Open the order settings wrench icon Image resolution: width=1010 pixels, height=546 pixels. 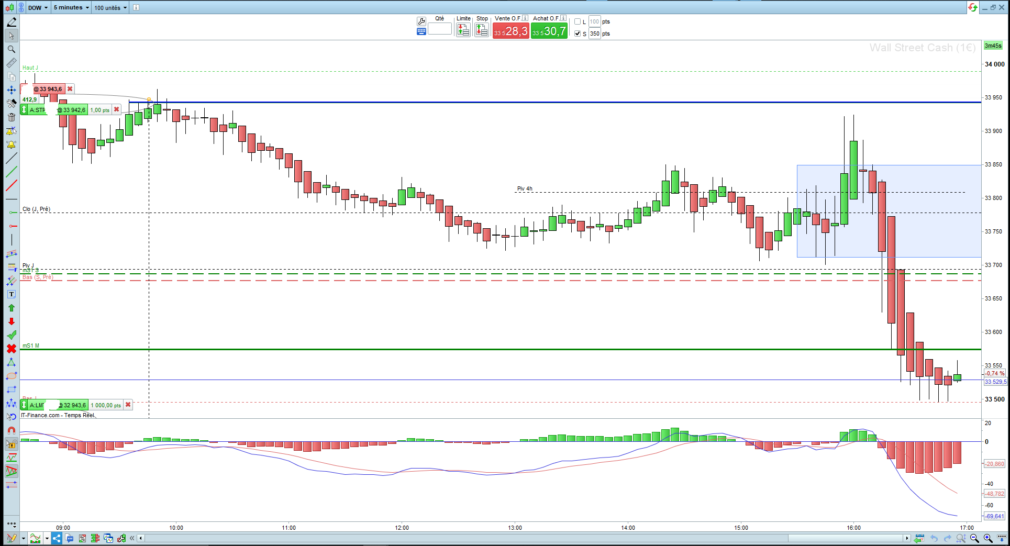click(x=421, y=21)
